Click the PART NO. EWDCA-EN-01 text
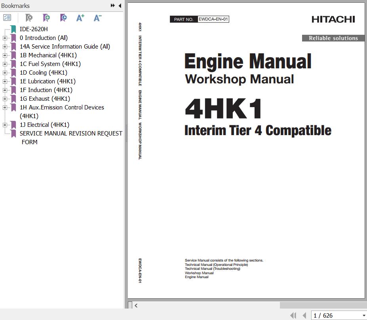This screenshot has width=367, height=320. click(200, 19)
